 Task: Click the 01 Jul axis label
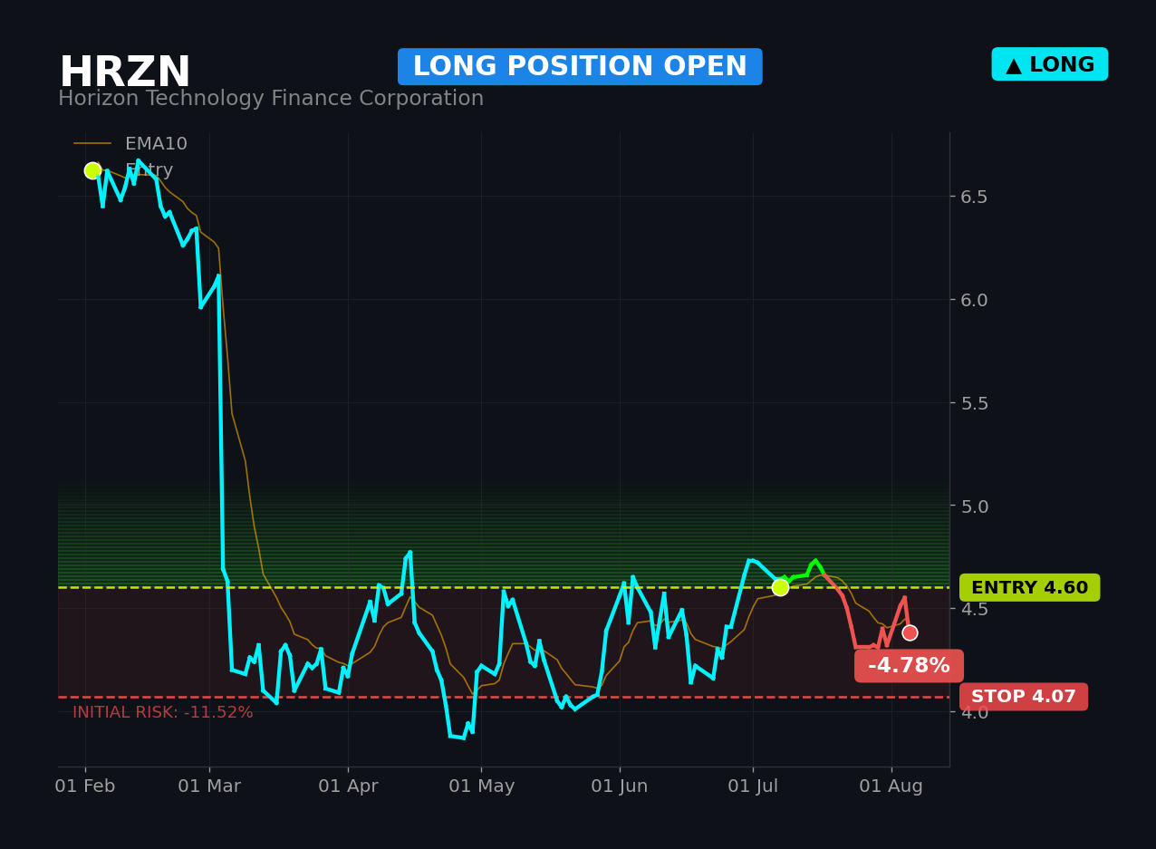(x=753, y=786)
